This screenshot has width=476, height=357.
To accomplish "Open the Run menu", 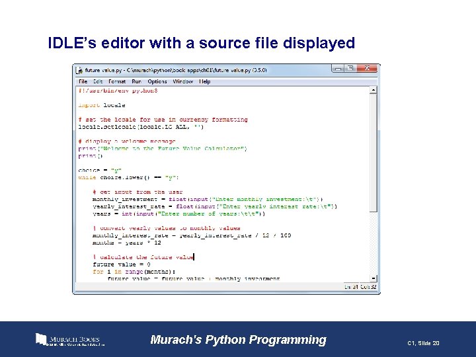I will pyautogui.click(x=137, y=81).
